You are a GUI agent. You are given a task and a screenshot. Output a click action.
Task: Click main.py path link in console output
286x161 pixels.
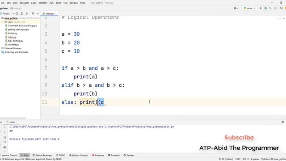click(x=139, y=127)
